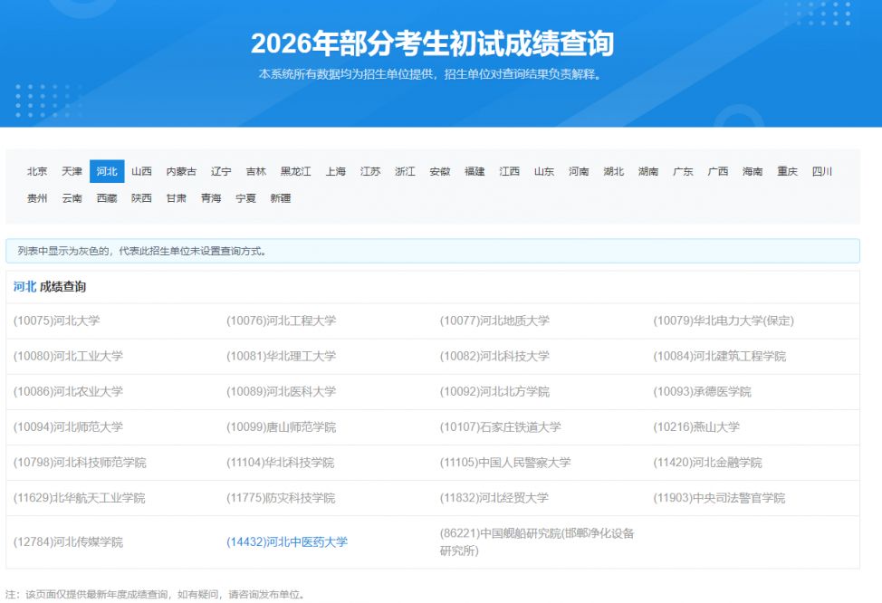Select the 重庆 province tab
882x603 pixels.
click(x=788, y=171)
